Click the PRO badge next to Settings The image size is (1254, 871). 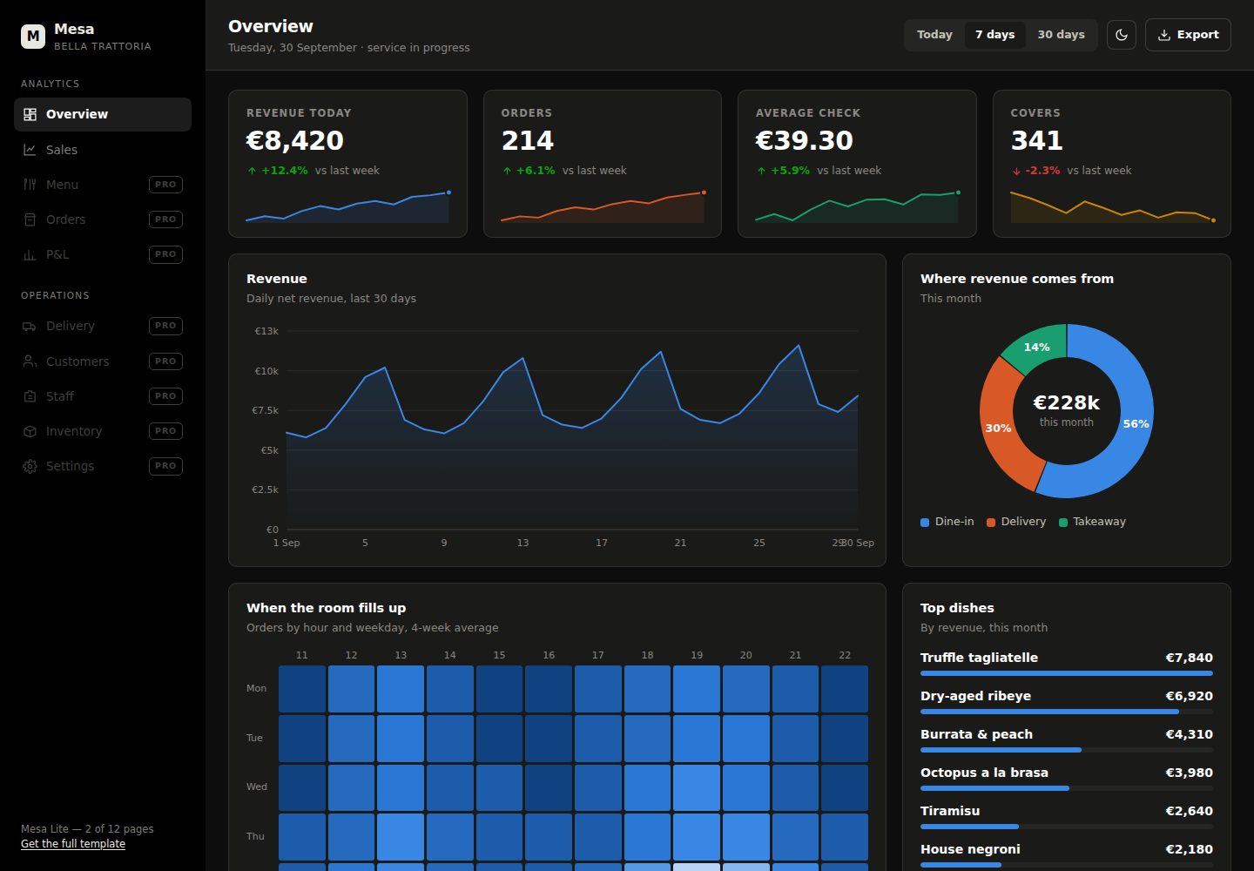(x=165, y=466)
